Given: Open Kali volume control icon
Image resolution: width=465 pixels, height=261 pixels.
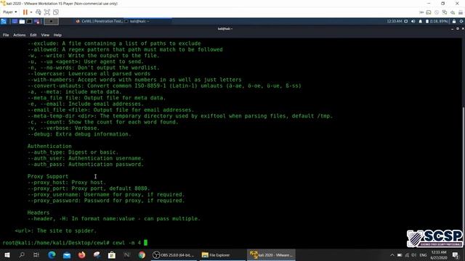Looking at the screenshot, I should 413,21.
